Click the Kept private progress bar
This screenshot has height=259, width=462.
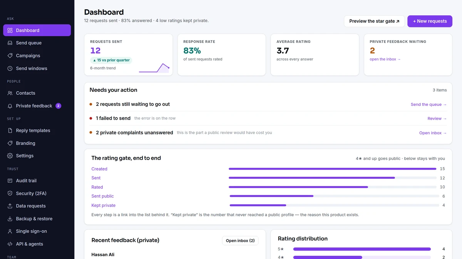[334, 205]
